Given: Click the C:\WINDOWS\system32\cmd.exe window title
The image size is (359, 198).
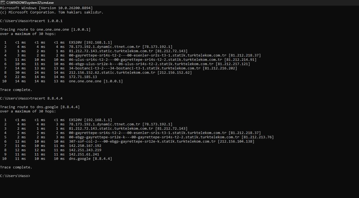Looking at the screenshot, I should (x=30, y=2).
